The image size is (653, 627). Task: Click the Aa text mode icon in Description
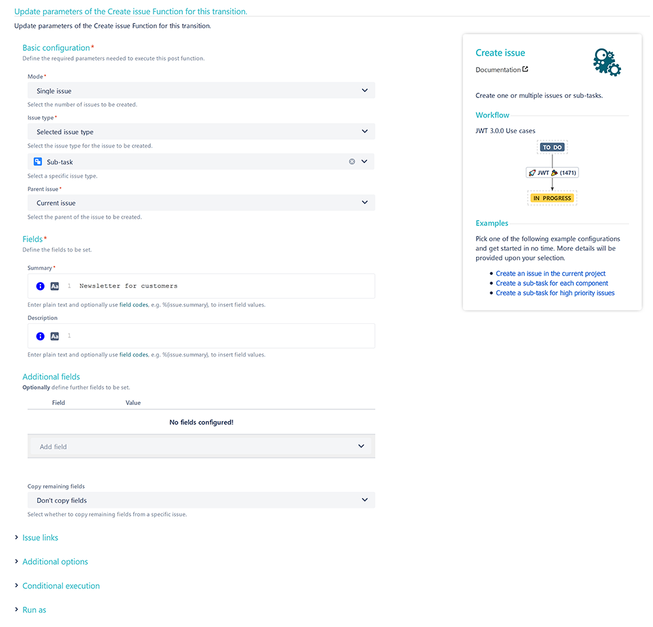[55, 336]
